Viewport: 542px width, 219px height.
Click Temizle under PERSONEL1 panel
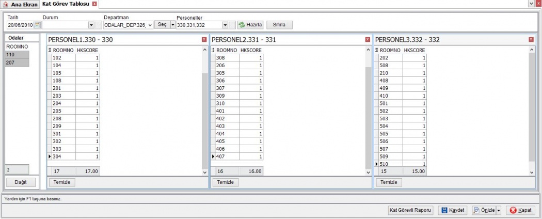(62, 182)
